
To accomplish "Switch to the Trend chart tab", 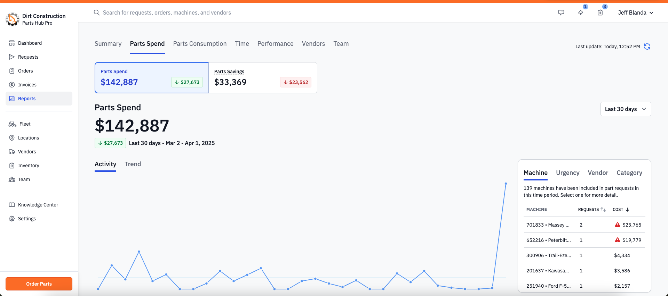I will click(x=133, y=164).
